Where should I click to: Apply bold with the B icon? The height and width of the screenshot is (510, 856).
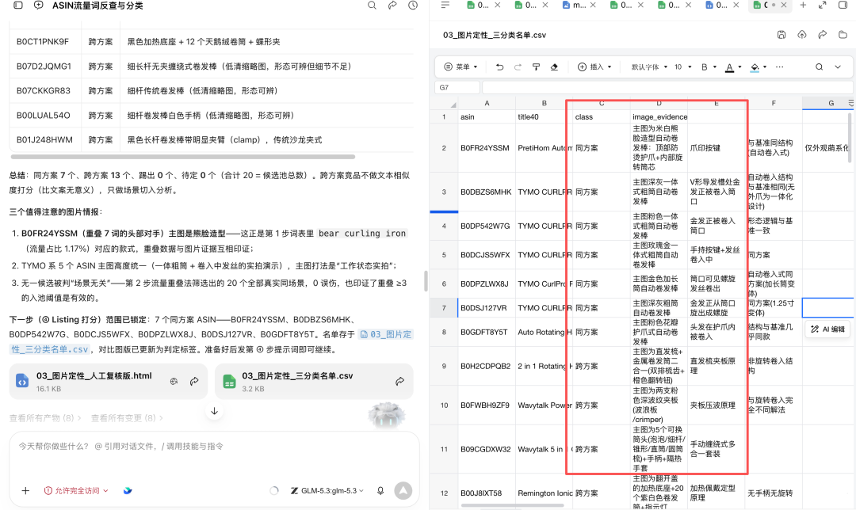(705, 67)
